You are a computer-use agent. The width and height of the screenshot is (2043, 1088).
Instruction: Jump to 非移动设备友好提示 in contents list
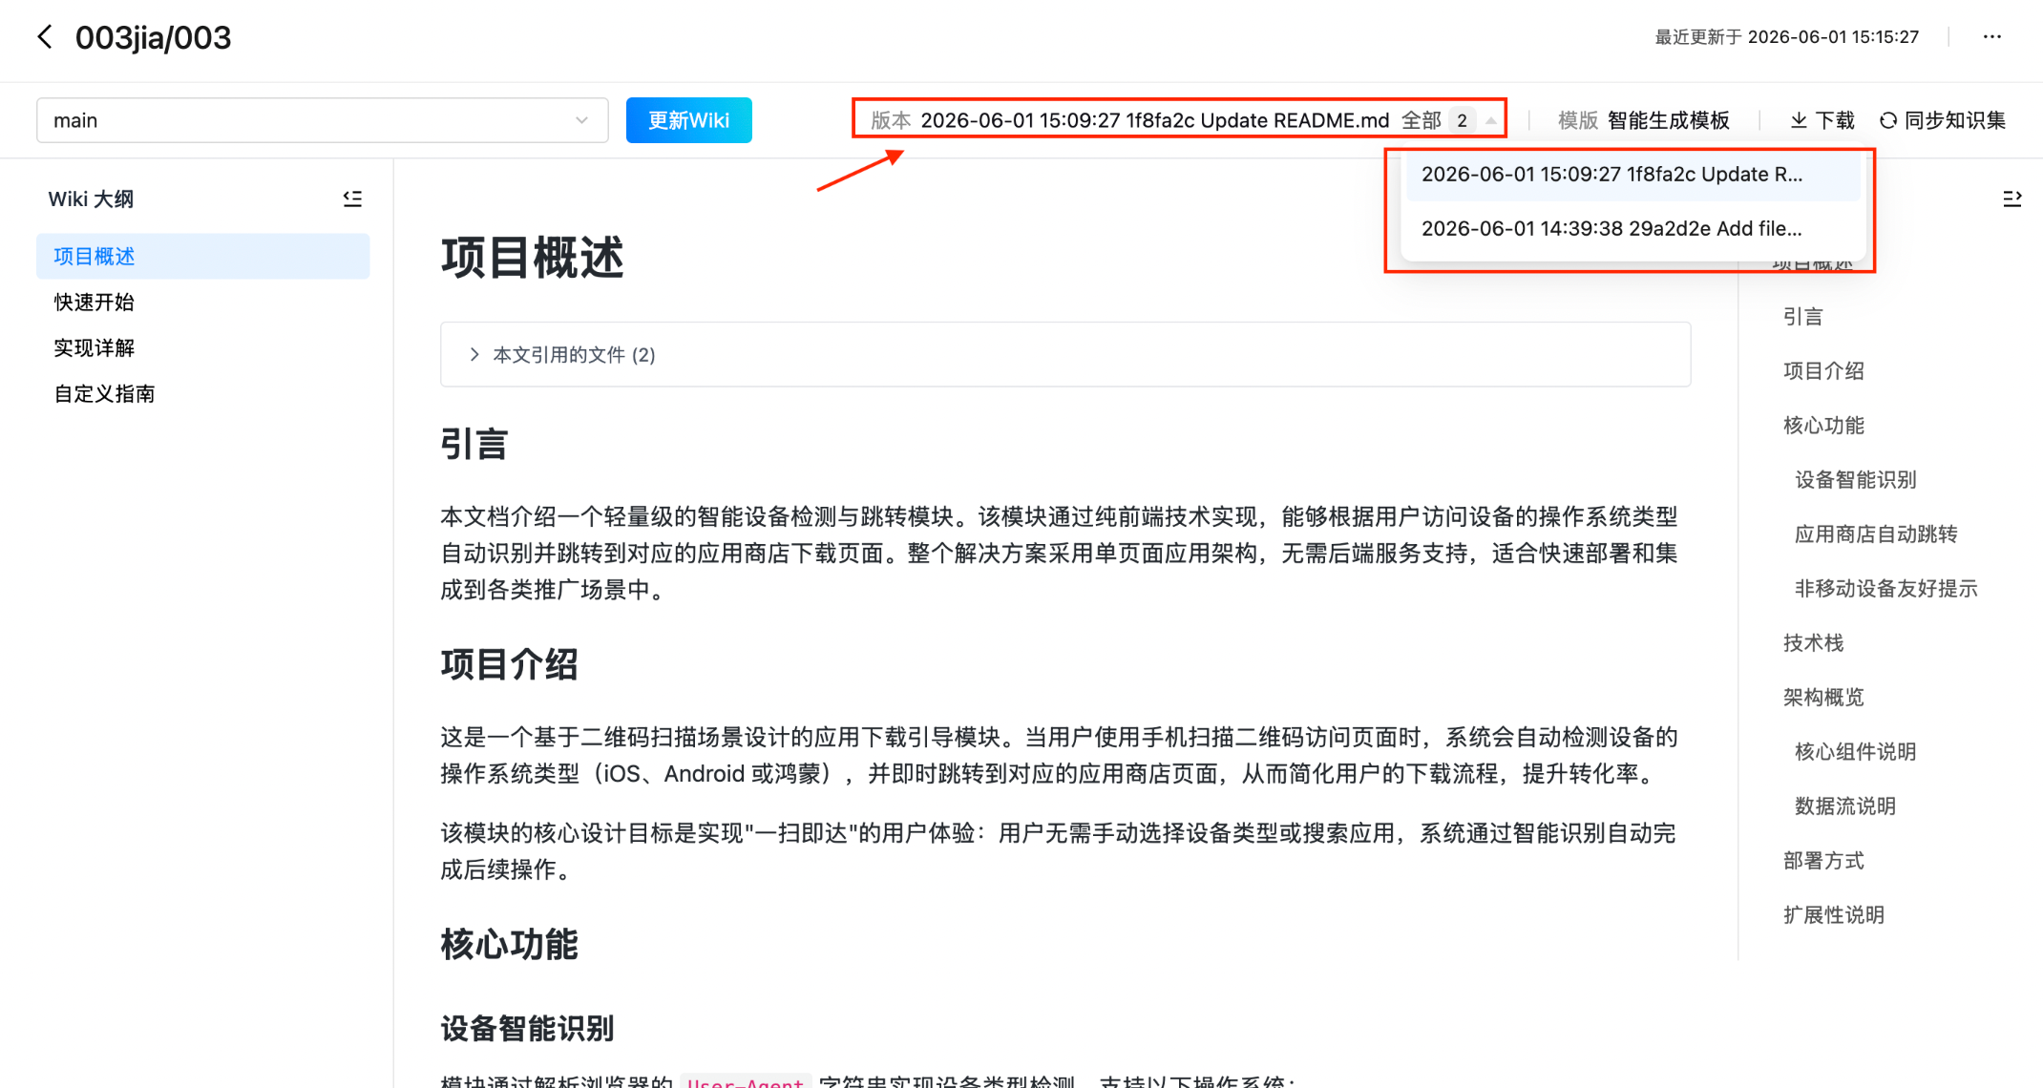pos(1885,589)
